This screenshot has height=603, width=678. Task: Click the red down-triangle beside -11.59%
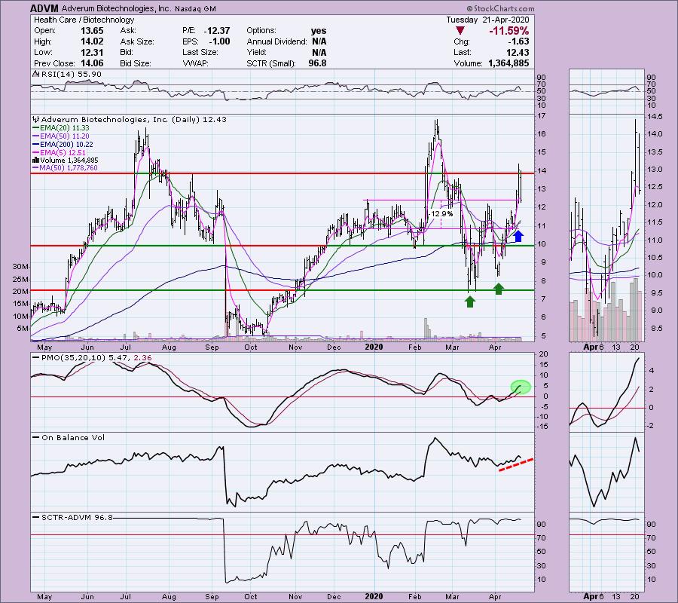[x=460, y=31]
